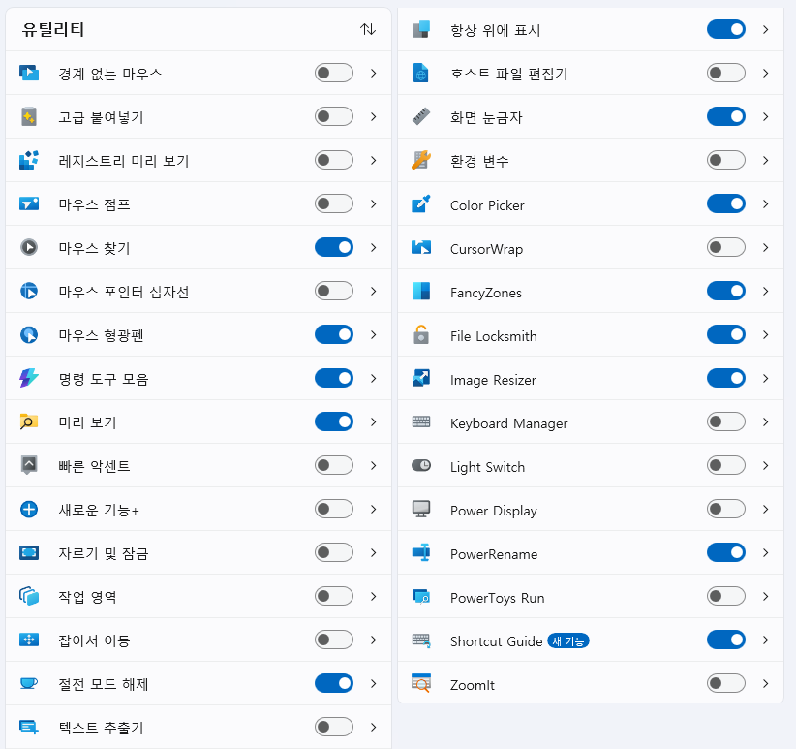Select the 빠른 악센트 utility label

click(x=95, y=466)
